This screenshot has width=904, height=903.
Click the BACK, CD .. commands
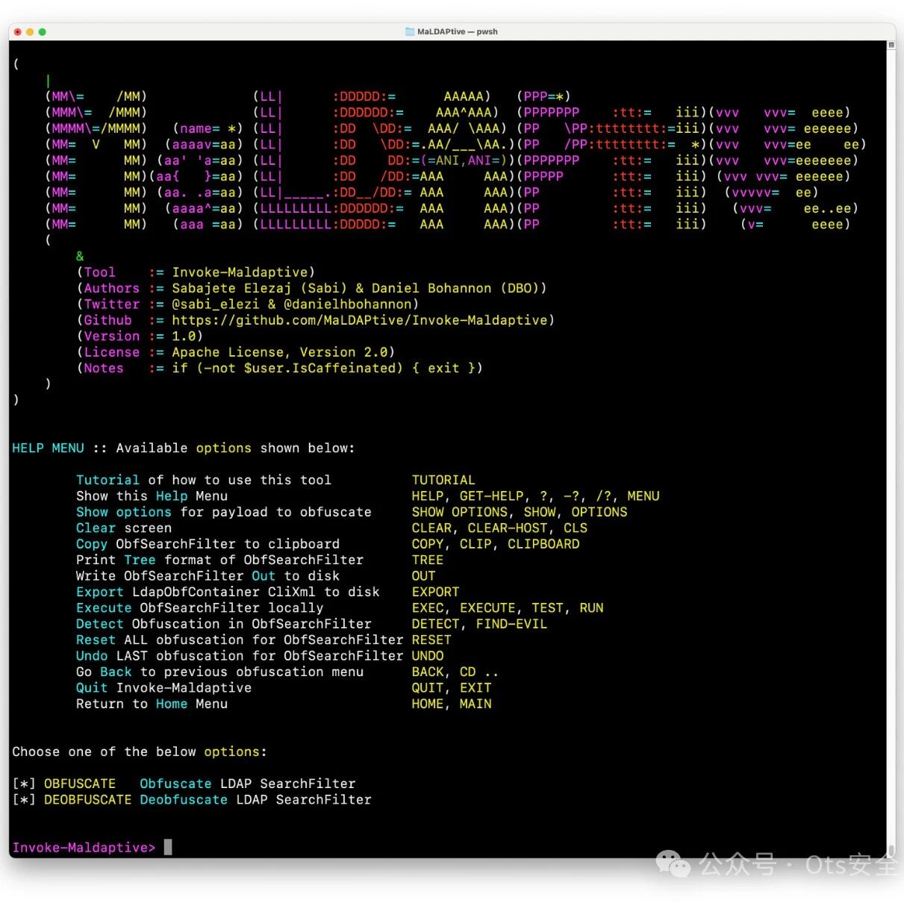455,672
